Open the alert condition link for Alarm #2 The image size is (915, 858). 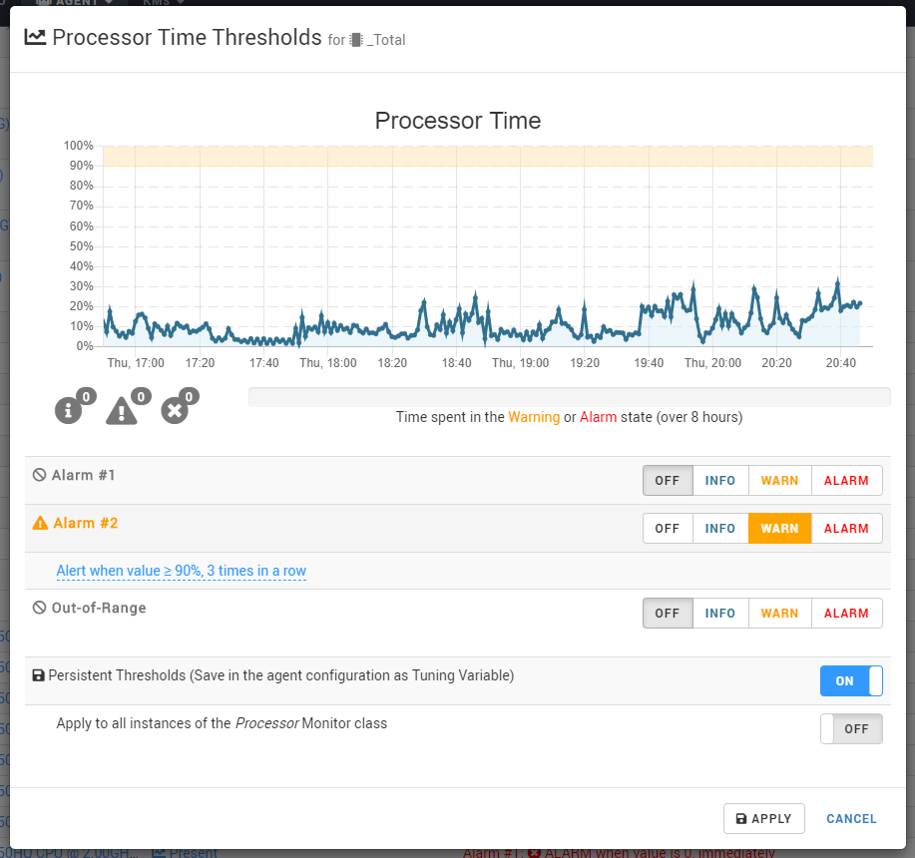point(181,572)
